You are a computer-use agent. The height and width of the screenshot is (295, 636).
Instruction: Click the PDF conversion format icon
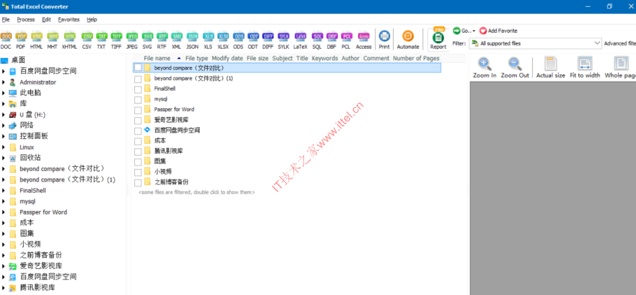[20, 36]
